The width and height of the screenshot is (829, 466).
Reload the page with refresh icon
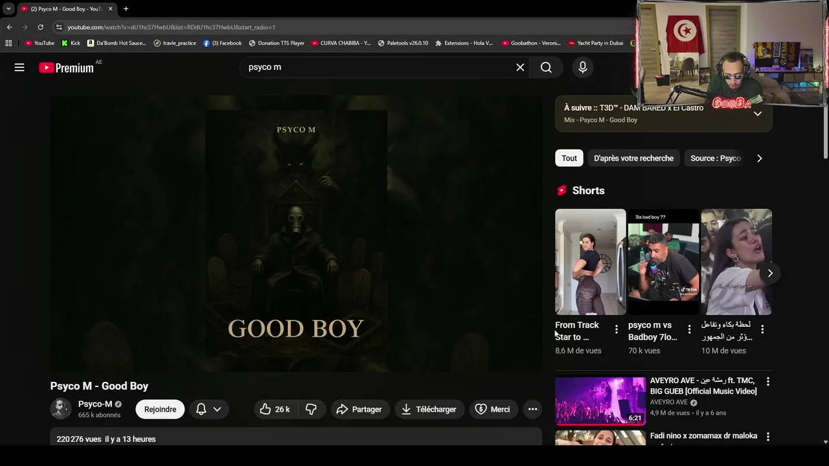[x=40, y=27]
